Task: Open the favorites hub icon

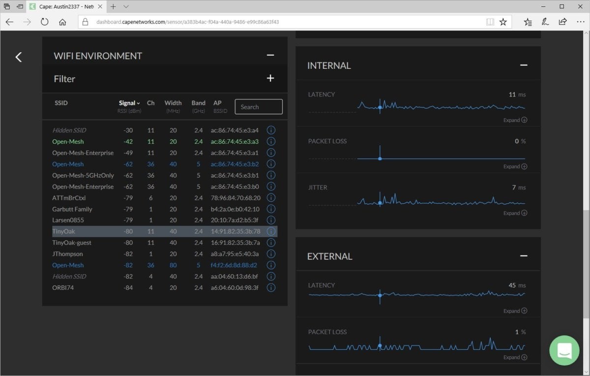Action: 528,22
